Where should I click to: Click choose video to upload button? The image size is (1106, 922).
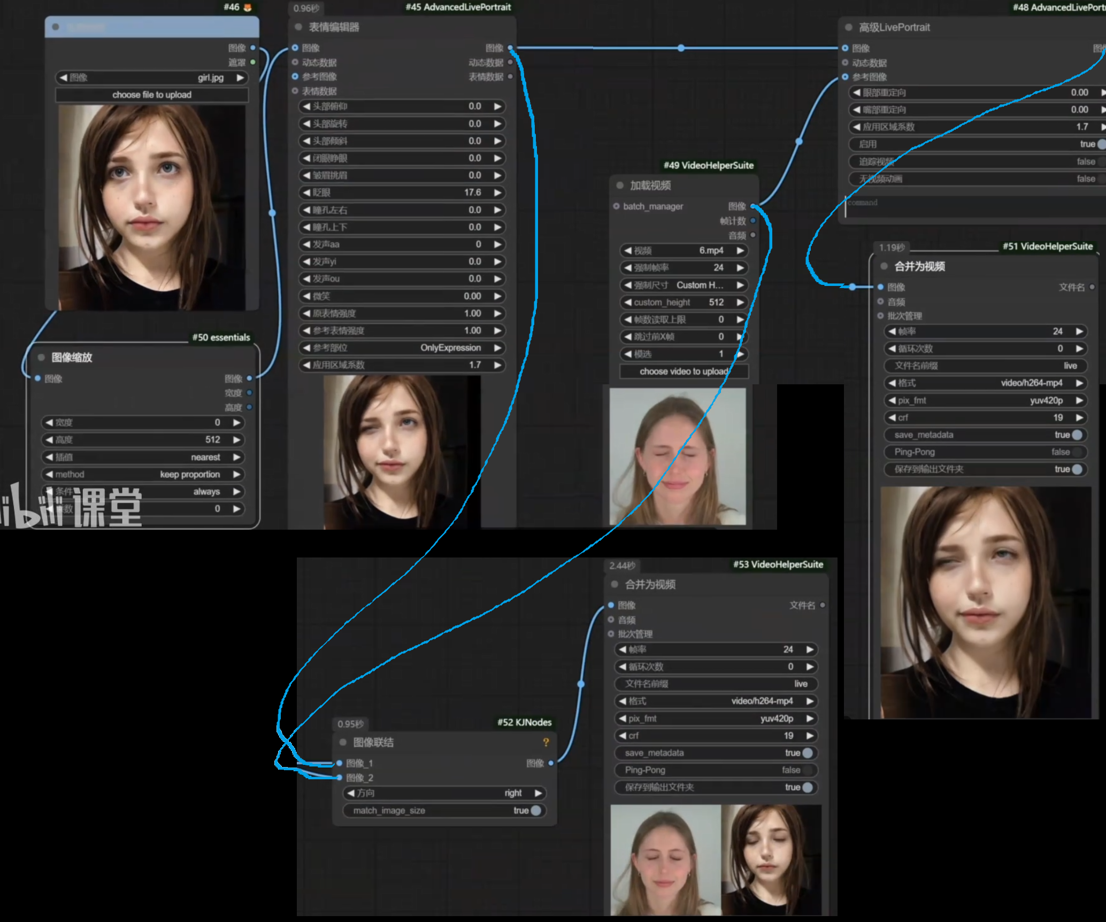click(683, 371)
